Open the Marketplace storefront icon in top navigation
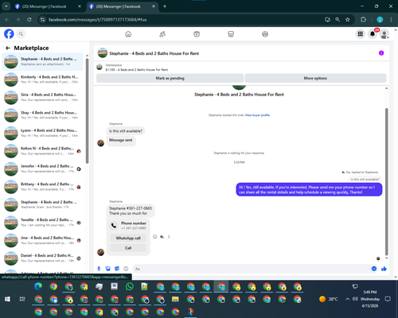The width and height of the screenshot is (398, 318). (x=231, y=34)
